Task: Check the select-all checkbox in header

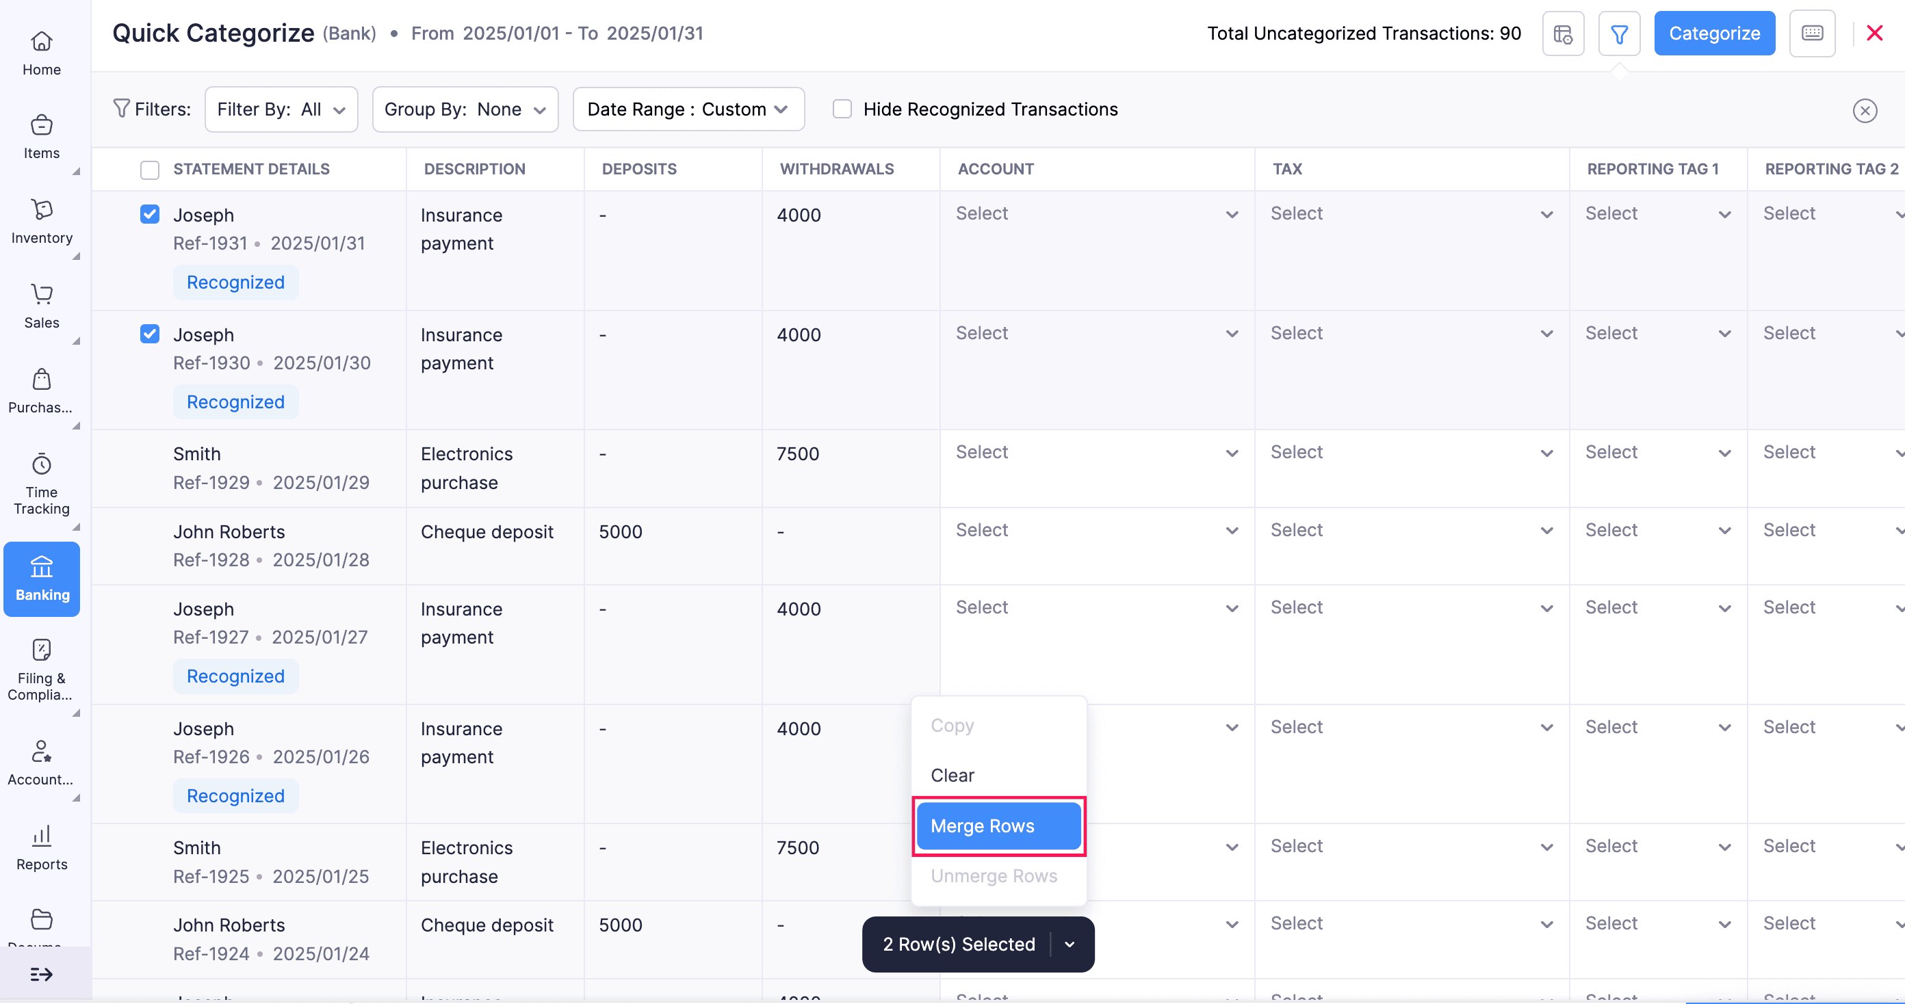Action: [149, 170]
